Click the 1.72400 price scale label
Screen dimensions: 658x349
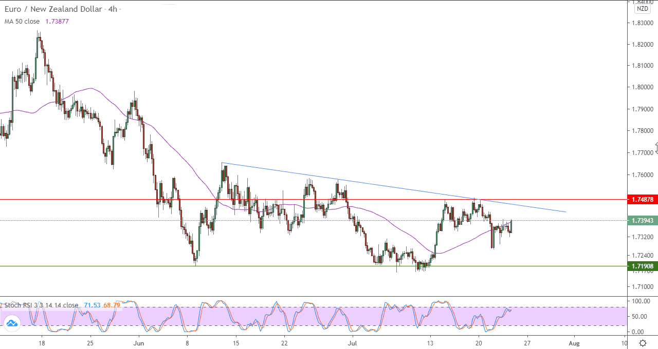(x=644, y=255)
